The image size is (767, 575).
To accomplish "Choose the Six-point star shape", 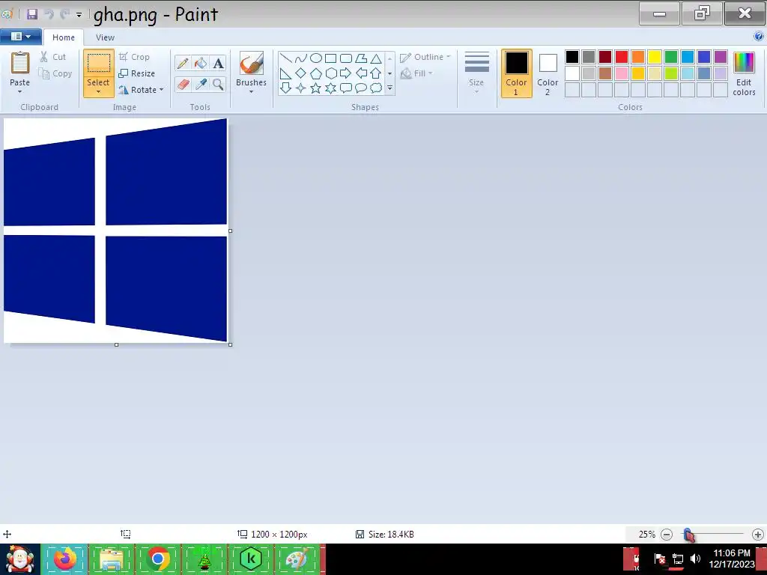I will point(331,88).
